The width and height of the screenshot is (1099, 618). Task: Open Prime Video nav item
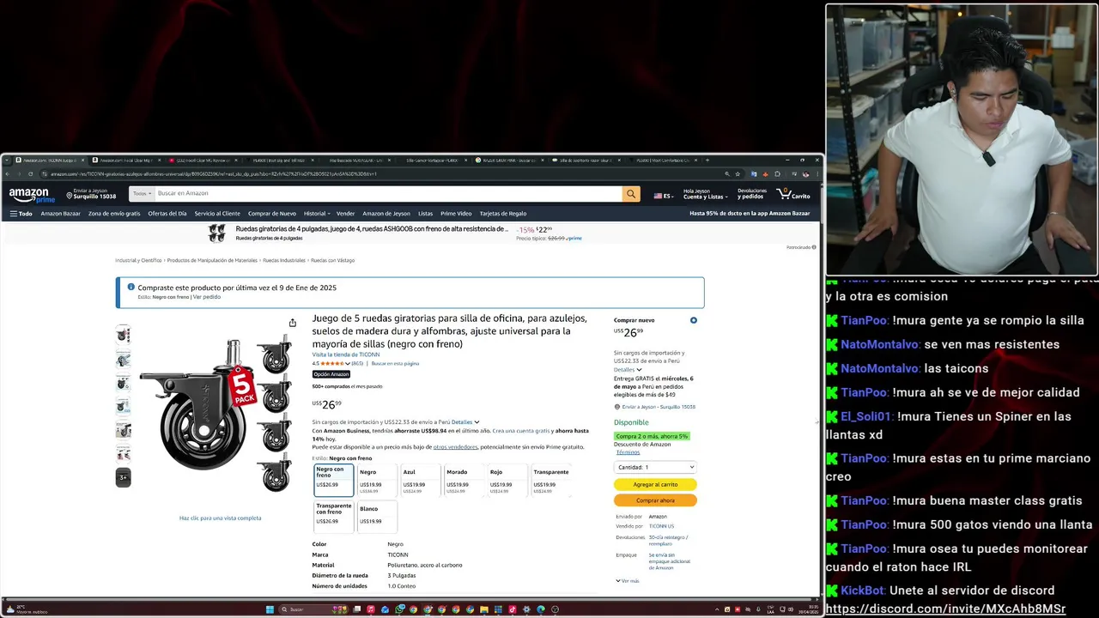click(x=456, y=214)
